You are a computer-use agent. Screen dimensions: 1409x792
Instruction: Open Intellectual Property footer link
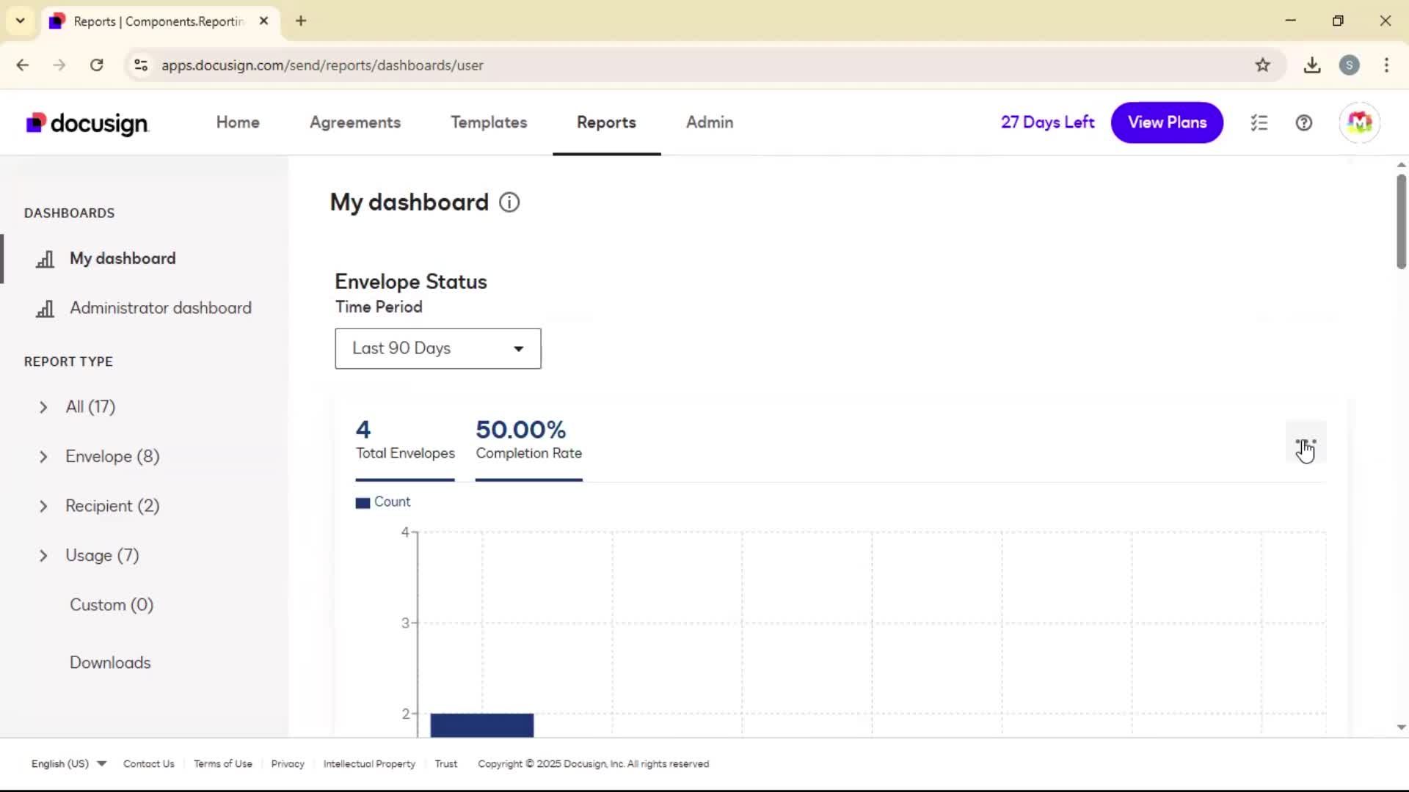coord(369,763)
